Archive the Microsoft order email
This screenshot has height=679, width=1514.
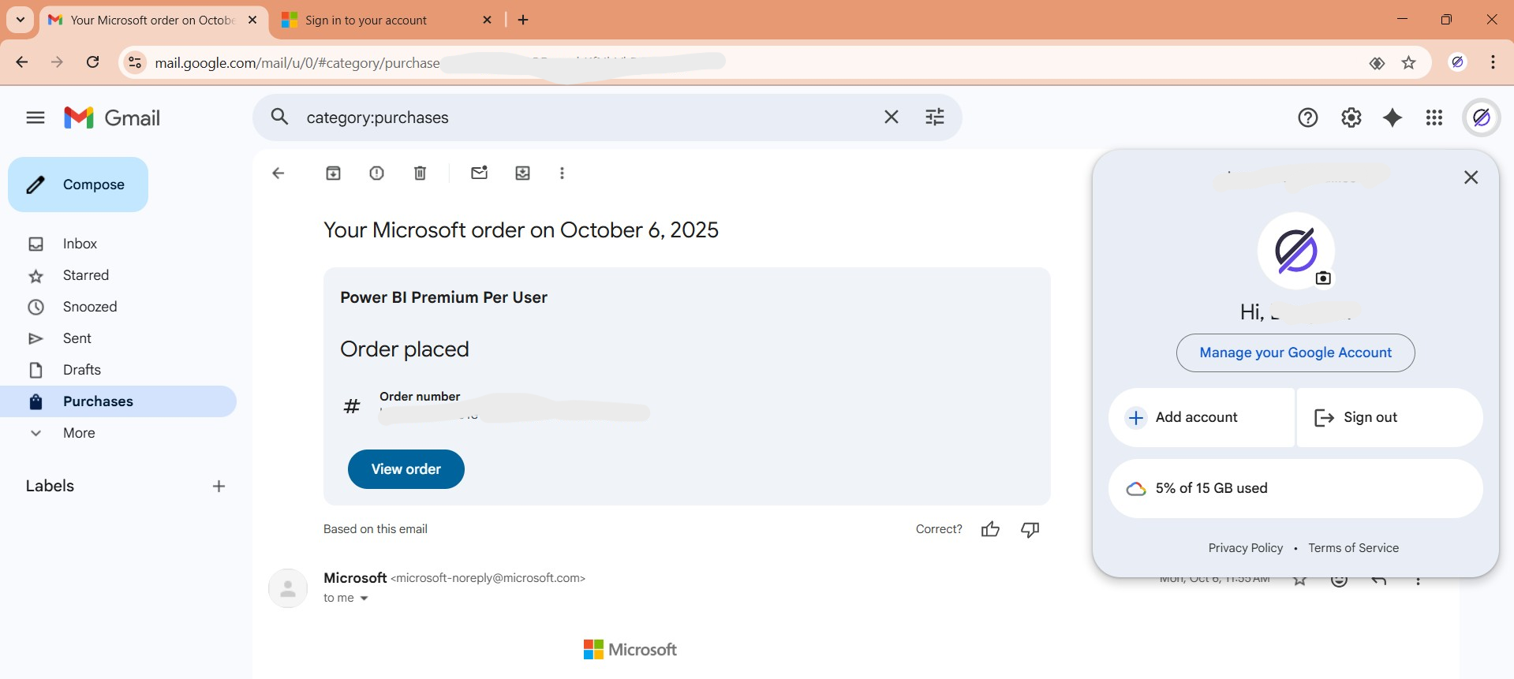tap(333, 173)
